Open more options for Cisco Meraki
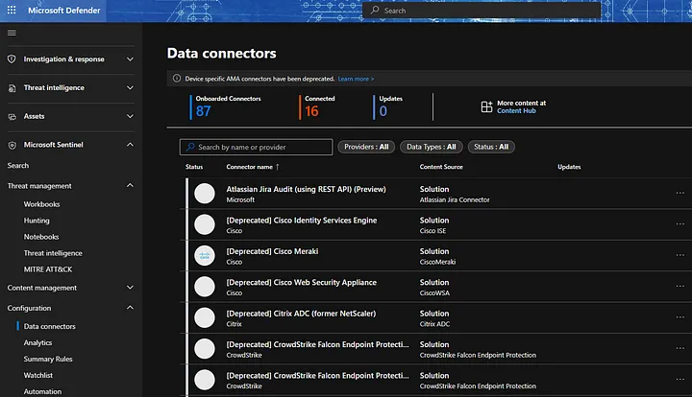The height and width of the screenshot is (397, 692). 680,255
